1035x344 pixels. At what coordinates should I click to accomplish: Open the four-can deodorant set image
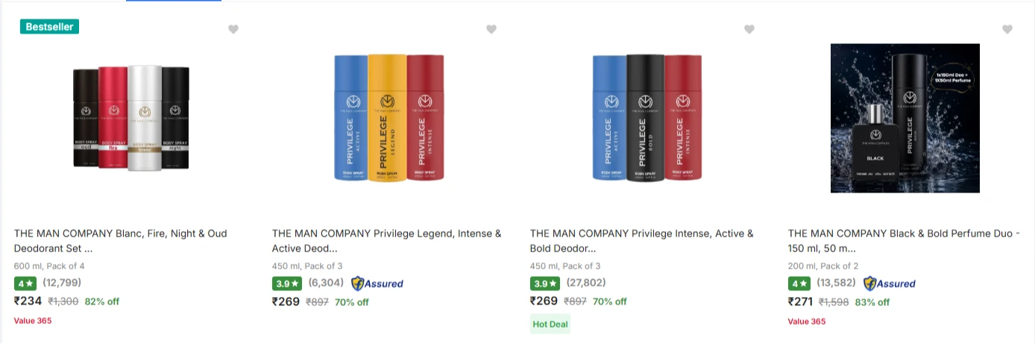pyautogui.click(x=130, y=118)
